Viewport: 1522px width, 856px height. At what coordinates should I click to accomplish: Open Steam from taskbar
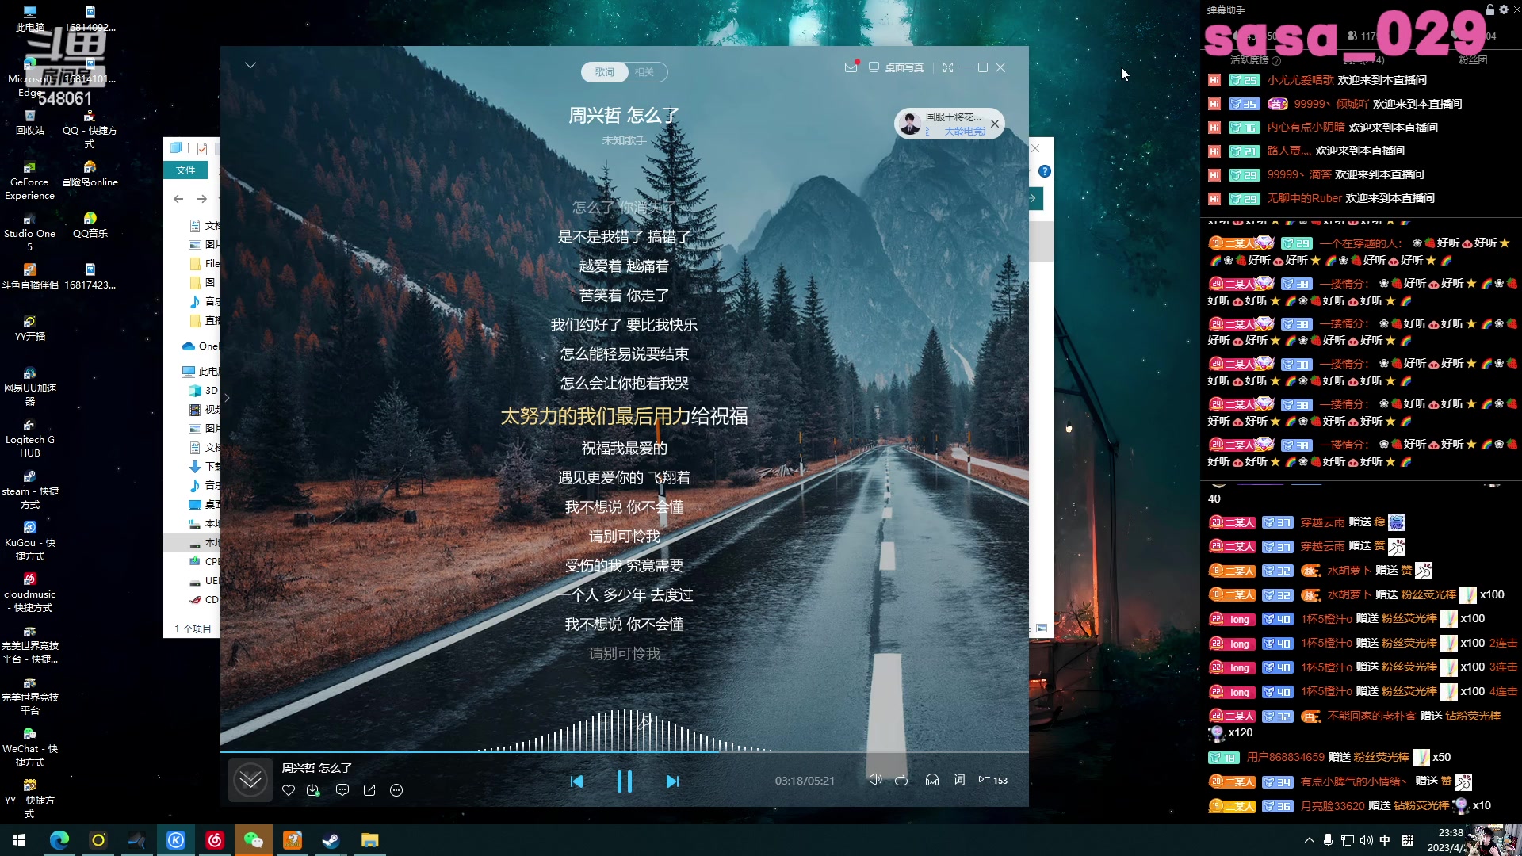331,840
